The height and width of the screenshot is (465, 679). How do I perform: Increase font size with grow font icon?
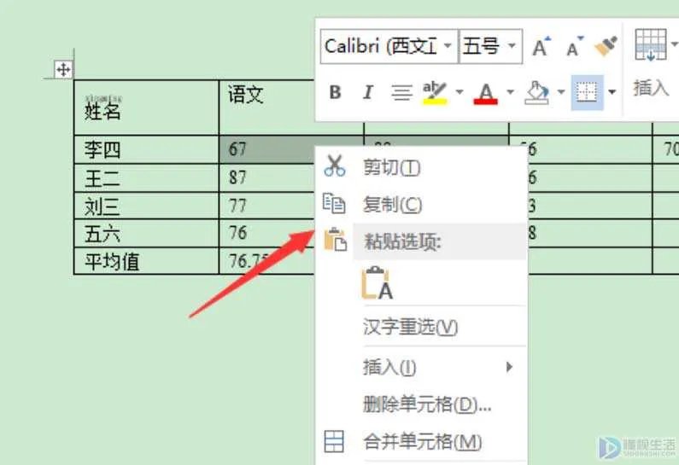(x=541, y=46)
